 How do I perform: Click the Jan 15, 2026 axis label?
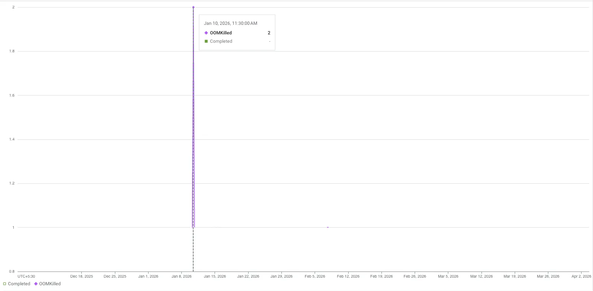pos(215,276)
